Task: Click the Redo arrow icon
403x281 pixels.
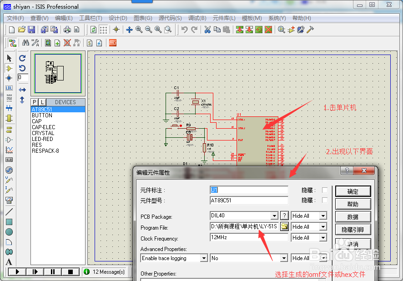Action: [194, 30]
